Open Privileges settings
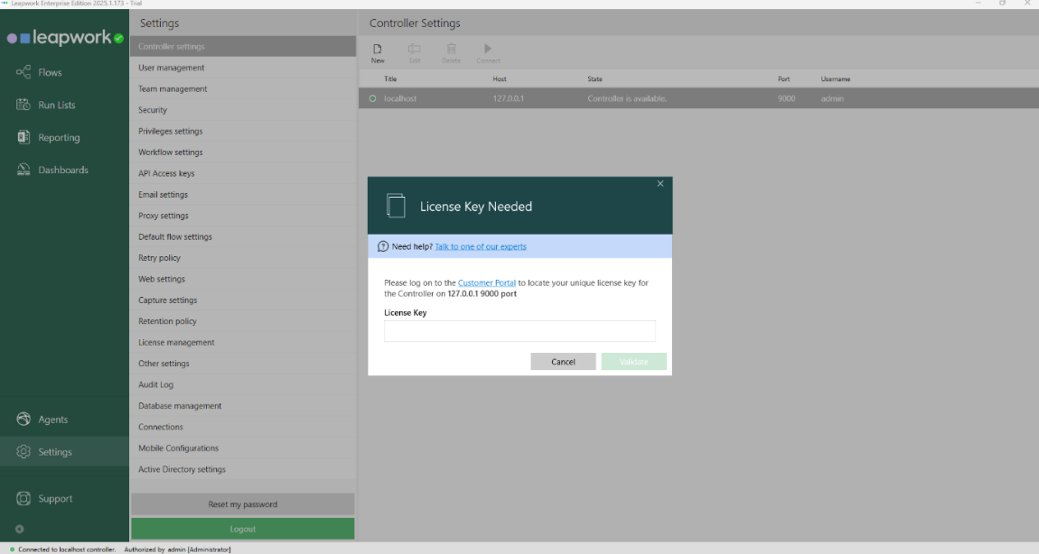The height and width of the screenshot is (554, 1039). (242, 131)
